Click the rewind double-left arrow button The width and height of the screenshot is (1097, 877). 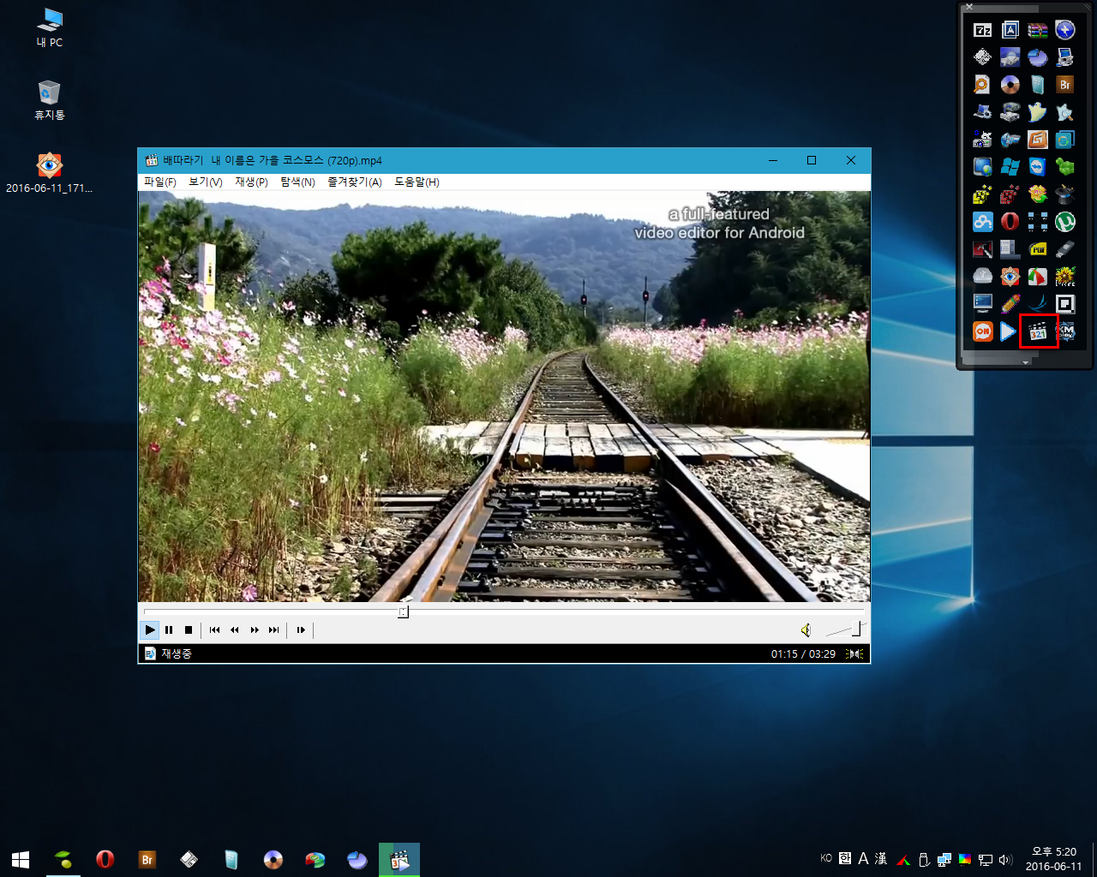(x=235, y=630)
